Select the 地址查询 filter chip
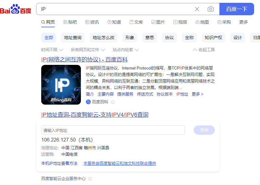Viewport: 260px width, 185px height. [73, 38]
